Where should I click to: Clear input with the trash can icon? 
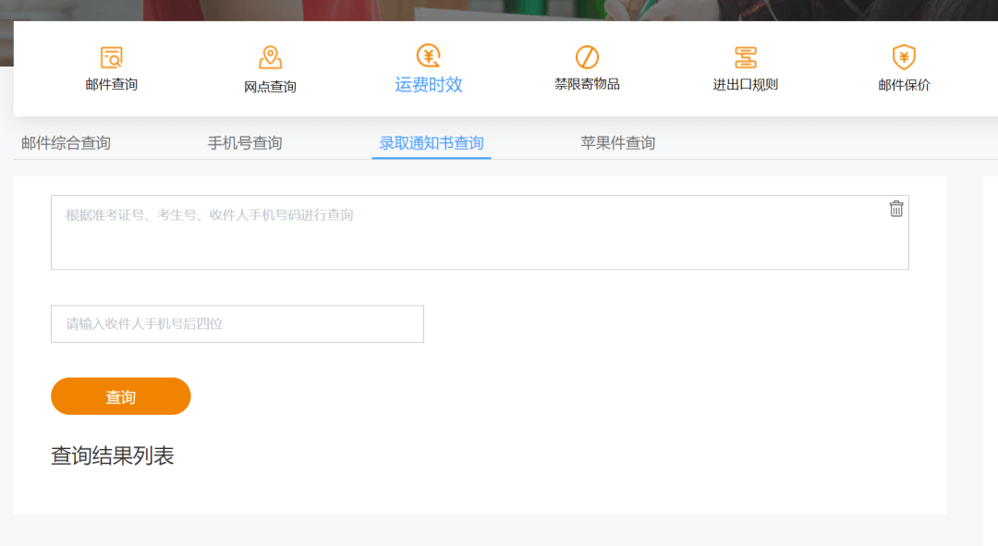[x=896, y=209]
